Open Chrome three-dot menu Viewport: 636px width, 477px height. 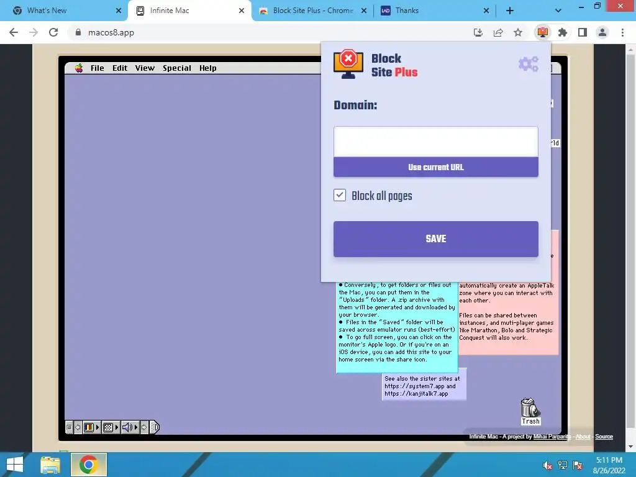point(622,32)
